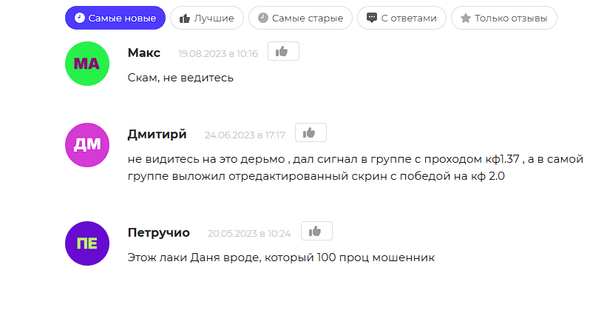The width and height of the screenshot is (607, 313).
Task: Upvote Петручио's comment with thumbs-up
Action: [x=316, y=231]
